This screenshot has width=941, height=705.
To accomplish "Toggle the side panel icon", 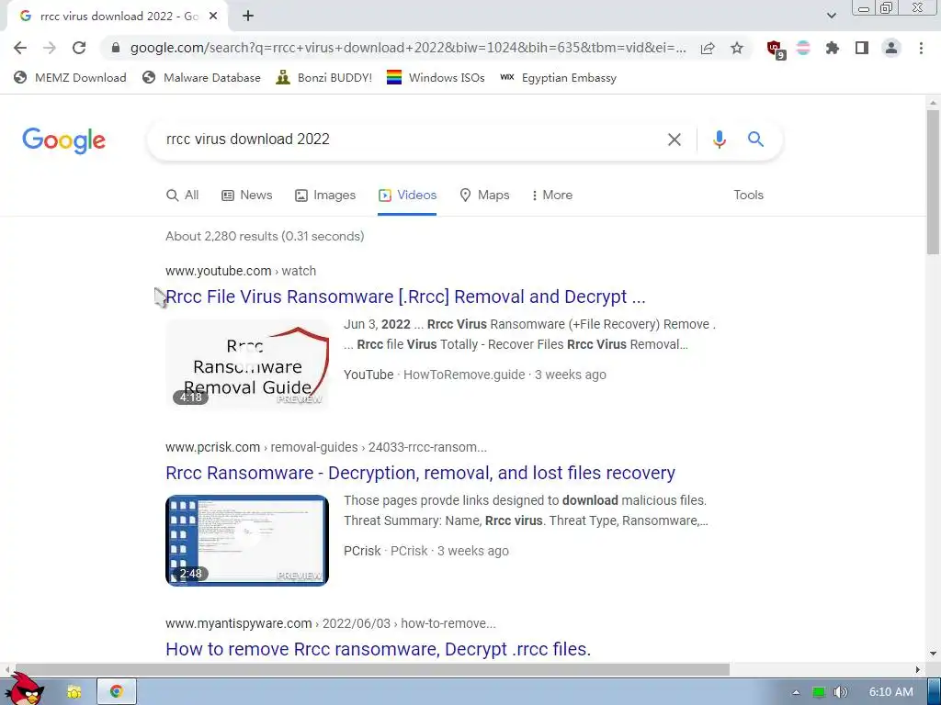I will [x=862, y=48].
